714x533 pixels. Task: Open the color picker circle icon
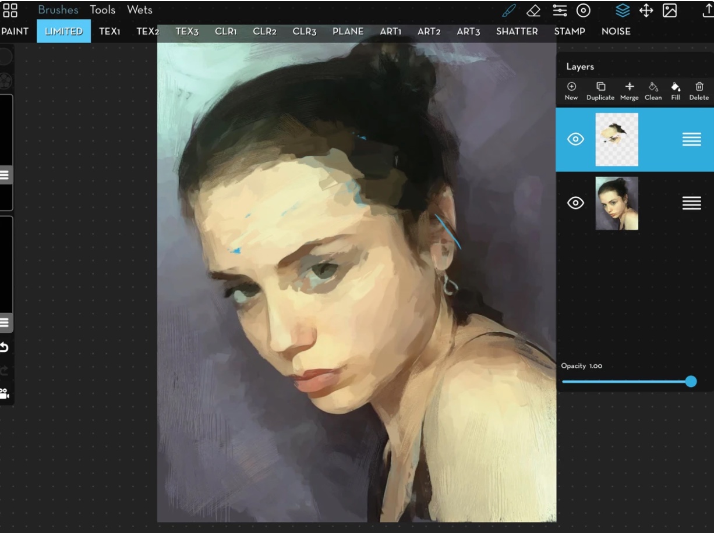click(583, 10)
